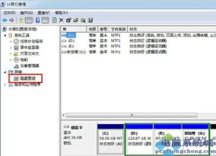Click the Refresh toolbar icon
216x156 pixels.
(55, 20)
